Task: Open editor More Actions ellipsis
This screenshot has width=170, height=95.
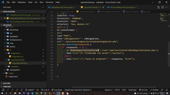Action: 167,7
